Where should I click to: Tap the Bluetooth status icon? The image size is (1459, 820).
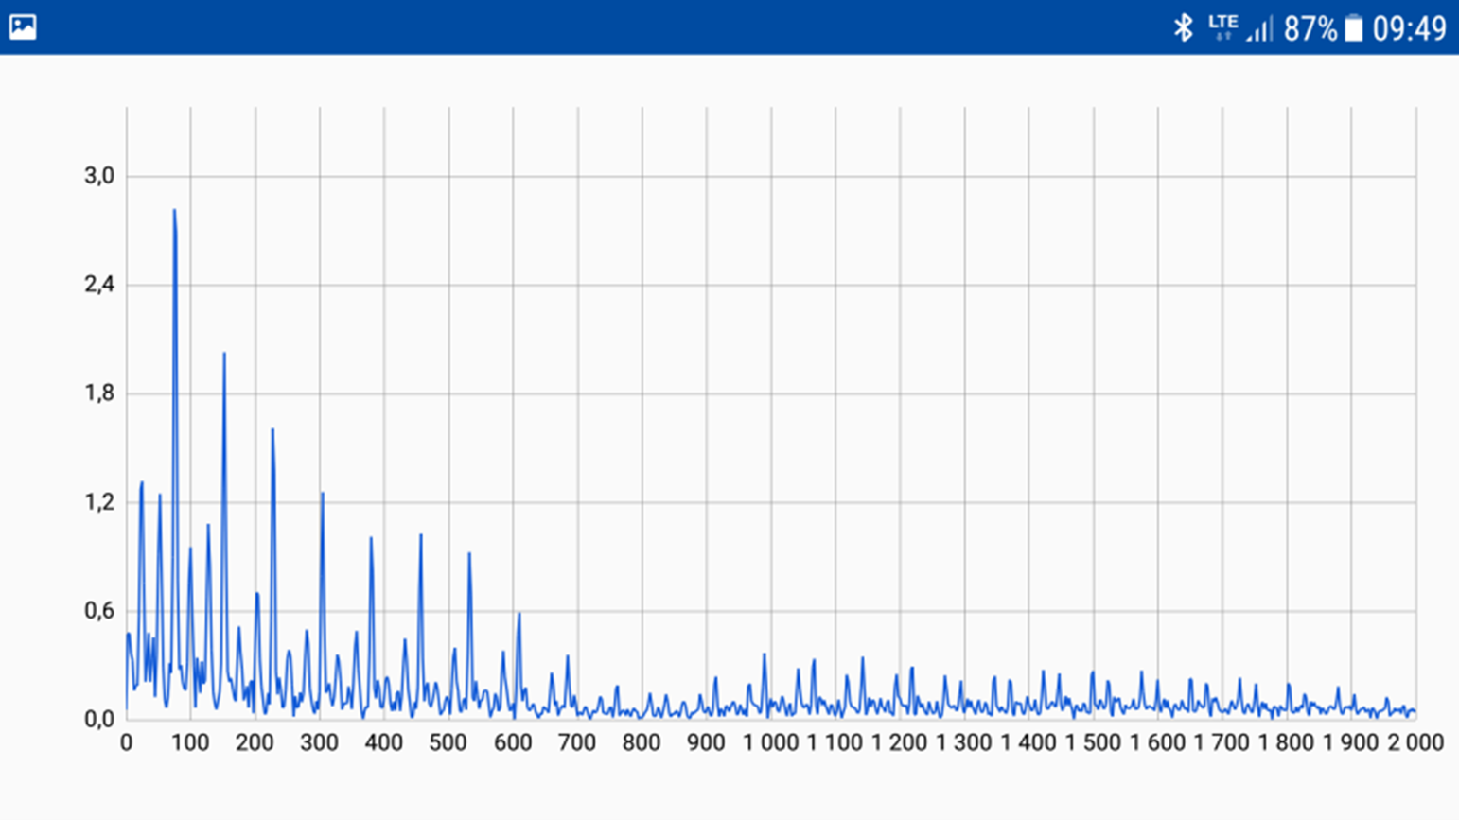[1183, 27]
